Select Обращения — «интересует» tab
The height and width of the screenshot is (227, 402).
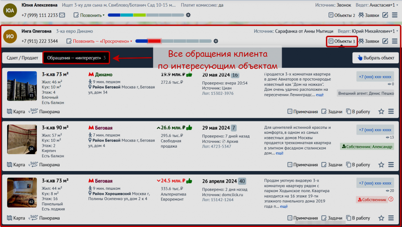pos(76,58)
